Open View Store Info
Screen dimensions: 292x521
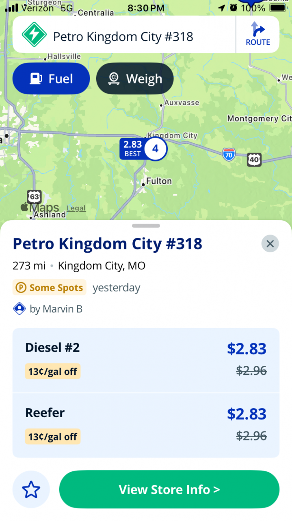click(169, 489)
